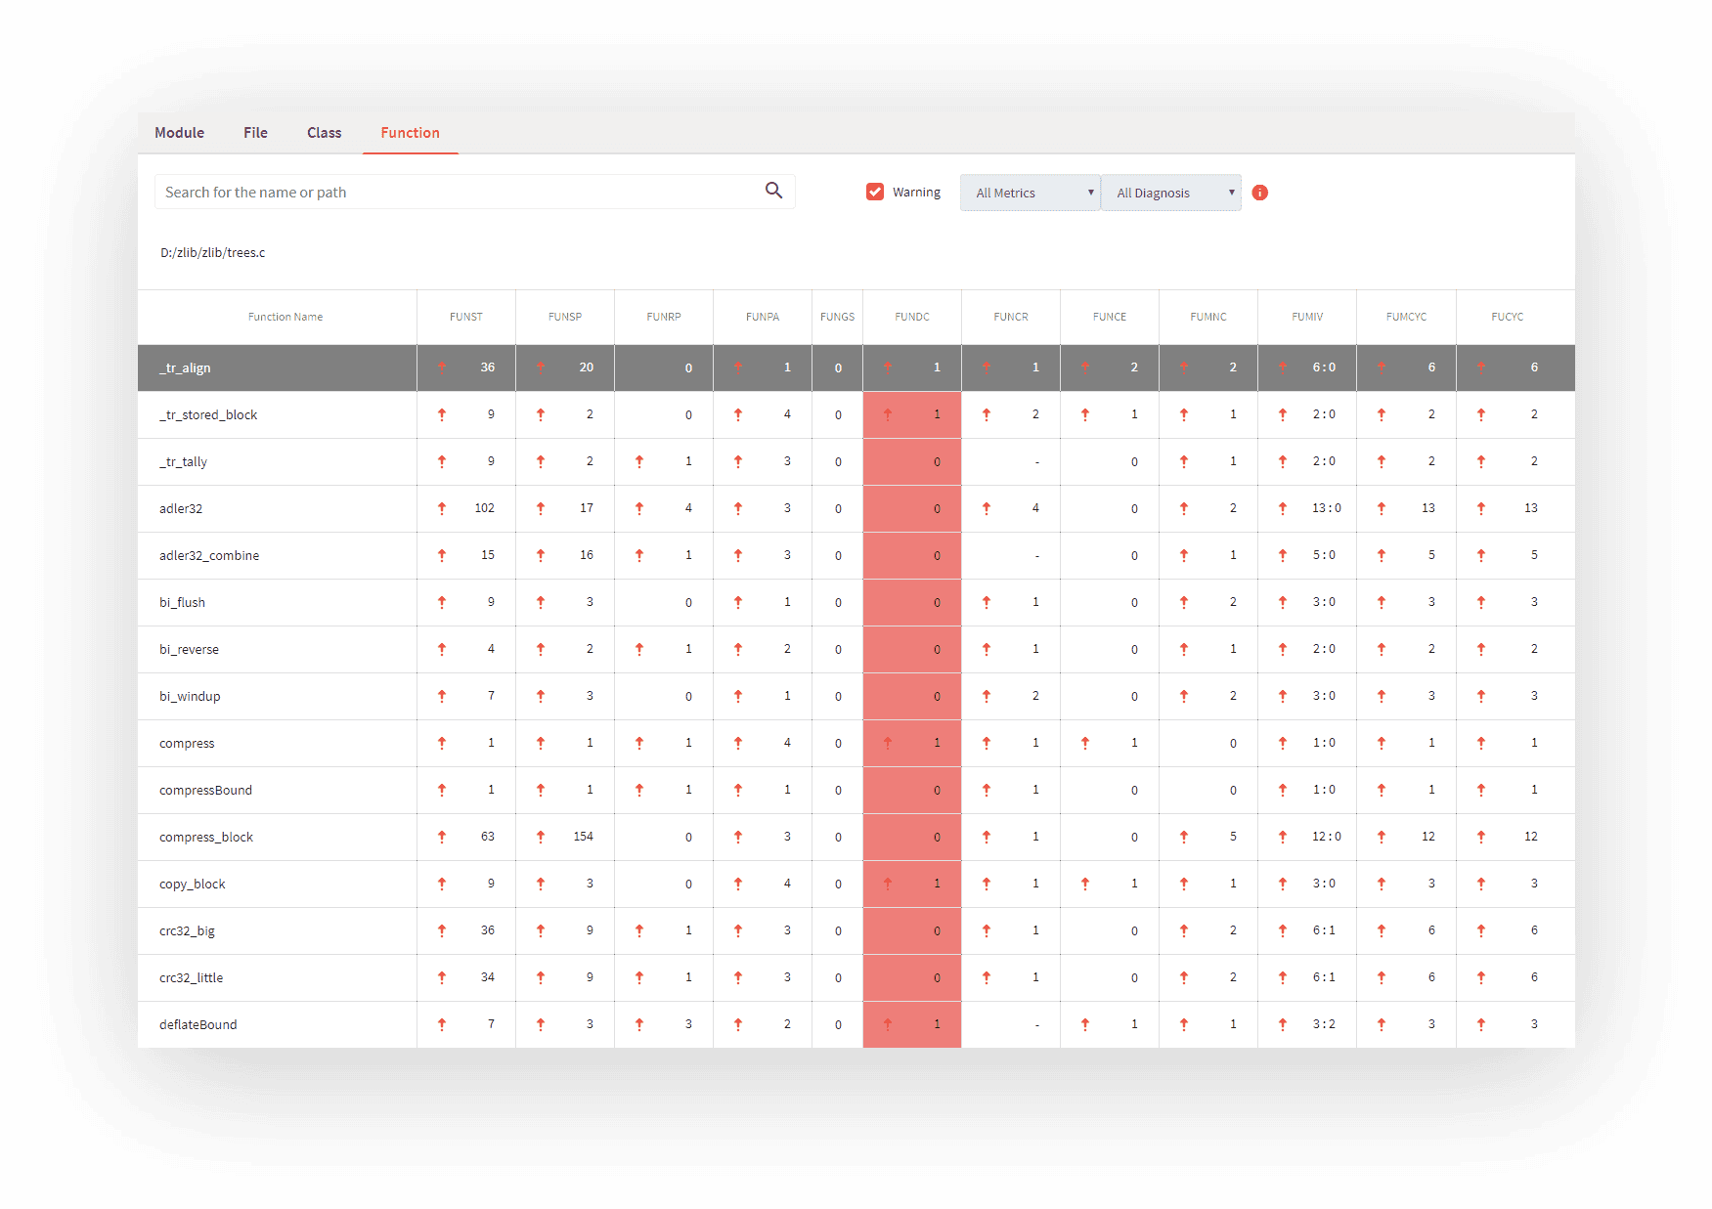Screen dimensions: 1712x1209
Task: Click FUNSP warning arrow in compress_block row
Action: (x=541, y=837)
